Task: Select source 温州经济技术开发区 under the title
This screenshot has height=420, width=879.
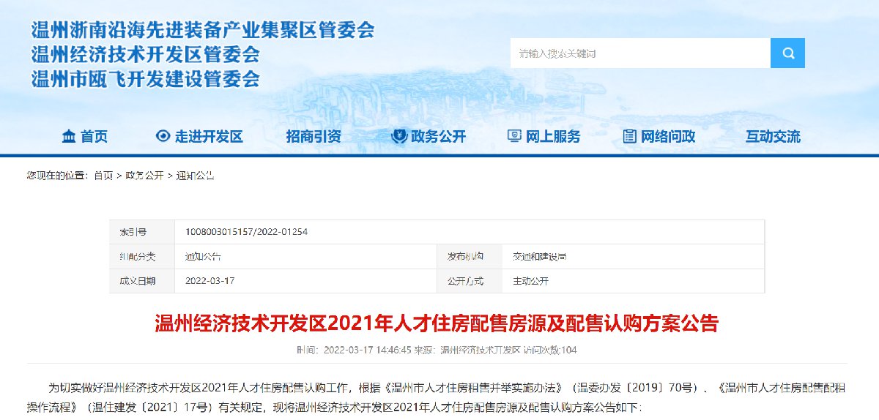Action: point(480,350)
